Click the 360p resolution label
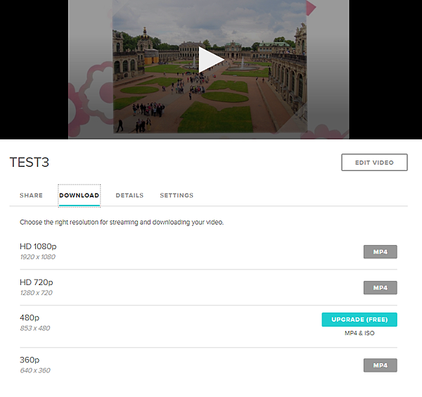 pyautogui.click(x=30, y=360)
